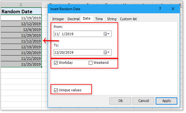Uncheck the Workday checkbox
The image size is (186, 113).
coord(56,63)
